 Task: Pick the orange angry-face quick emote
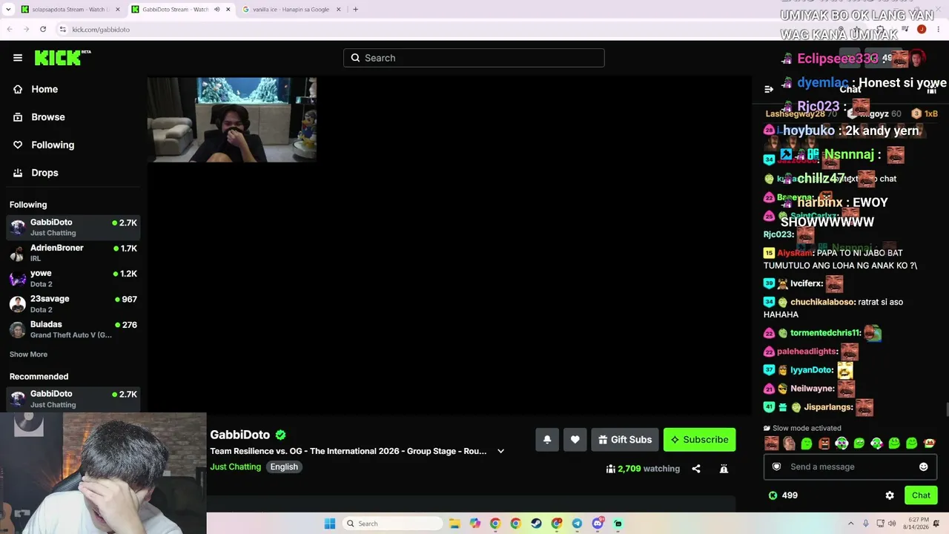tap(824, 444)
